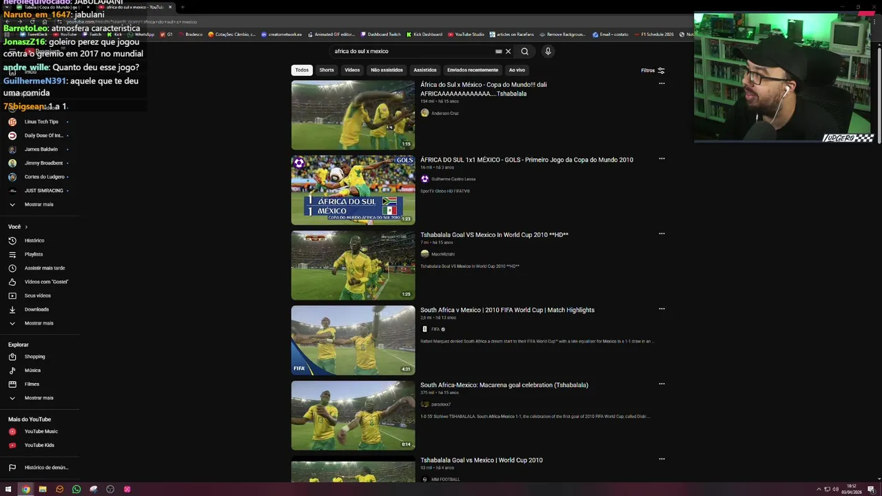Open the Você section chevron
The image size is (882, 496).
pos(26,227)
